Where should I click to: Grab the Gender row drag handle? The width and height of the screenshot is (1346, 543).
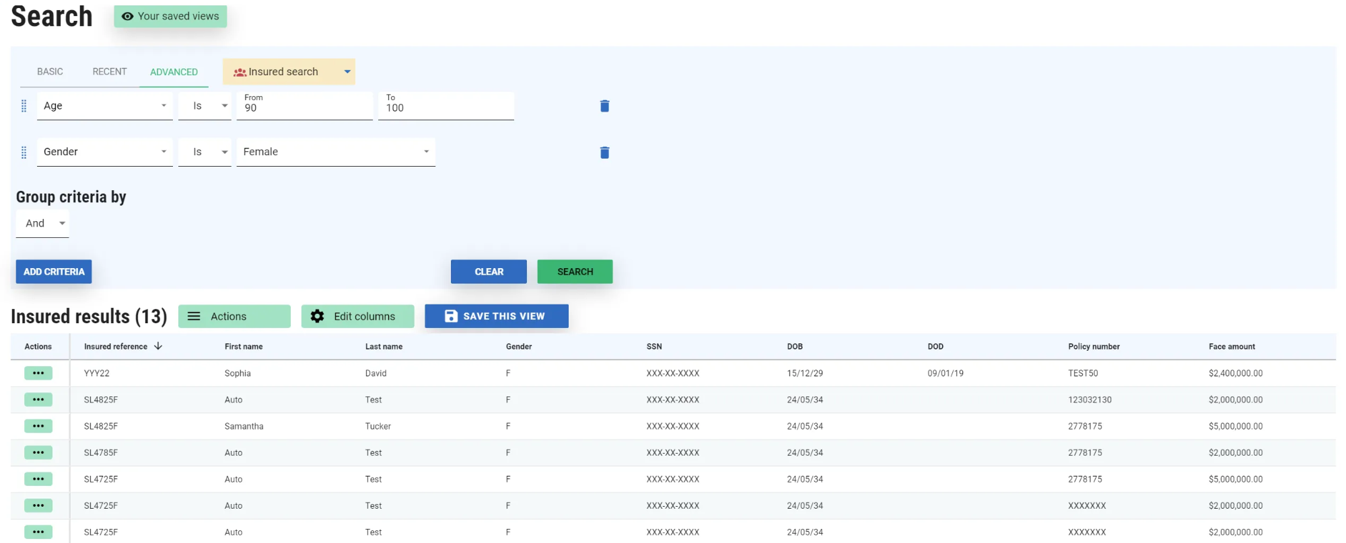[24, 153]
